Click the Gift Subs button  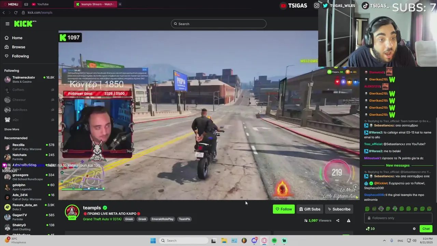[310, 209]
